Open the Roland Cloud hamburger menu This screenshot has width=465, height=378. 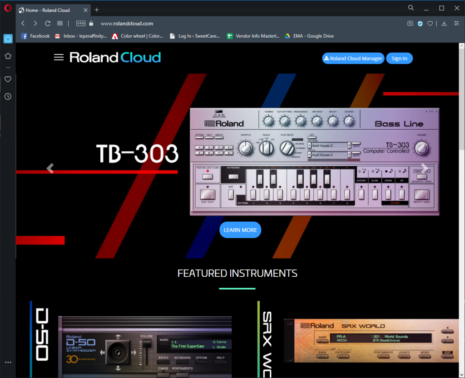click(59, 57)
